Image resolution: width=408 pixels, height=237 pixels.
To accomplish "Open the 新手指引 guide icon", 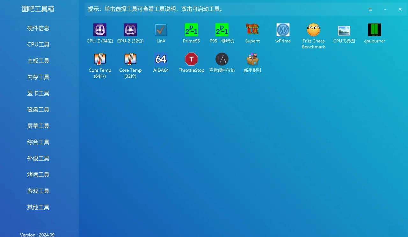I will 252,59.
